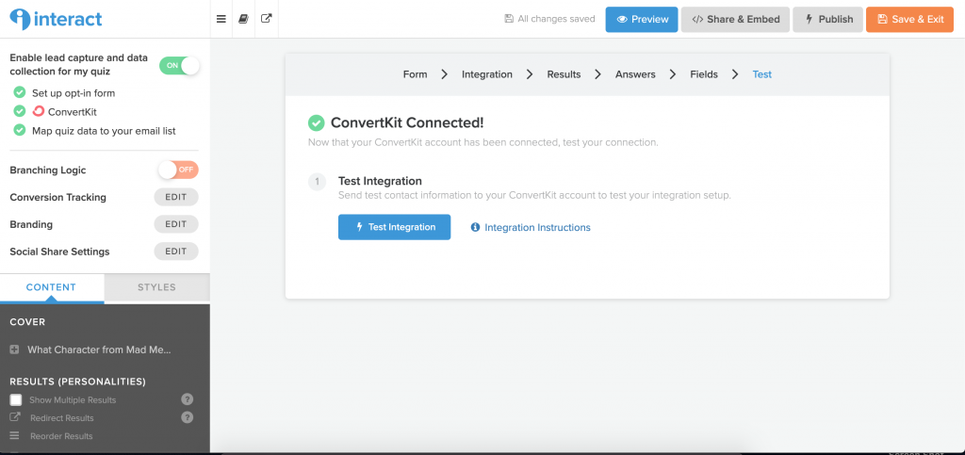
Task: Click the ConvertKit logo icon in sidebar
Action: coord(39,111)
